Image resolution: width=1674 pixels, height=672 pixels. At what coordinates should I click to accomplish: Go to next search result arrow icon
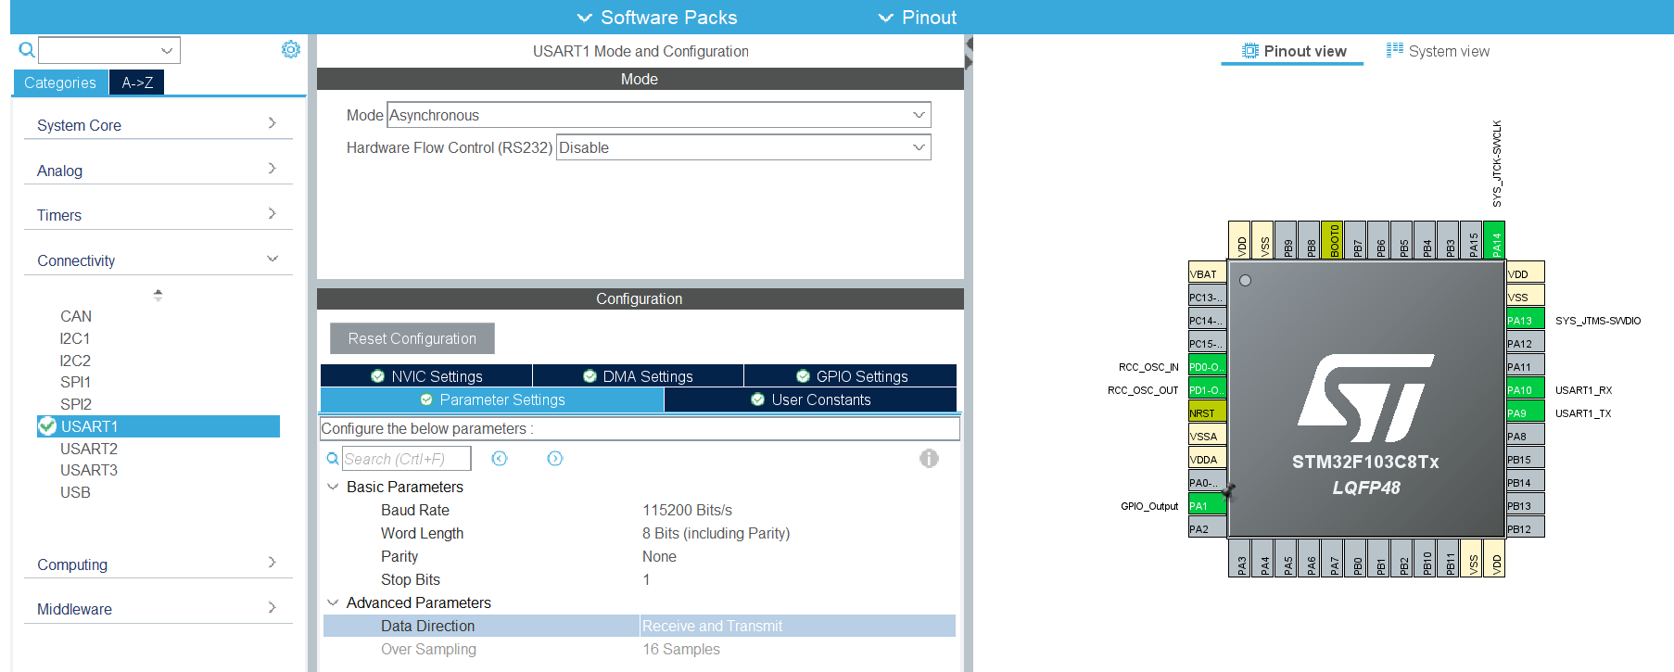click(x=555, y=459)
